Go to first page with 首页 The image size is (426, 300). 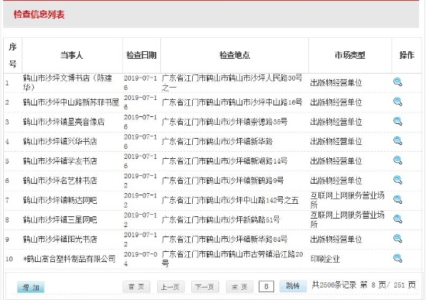(x=136, y=287)
